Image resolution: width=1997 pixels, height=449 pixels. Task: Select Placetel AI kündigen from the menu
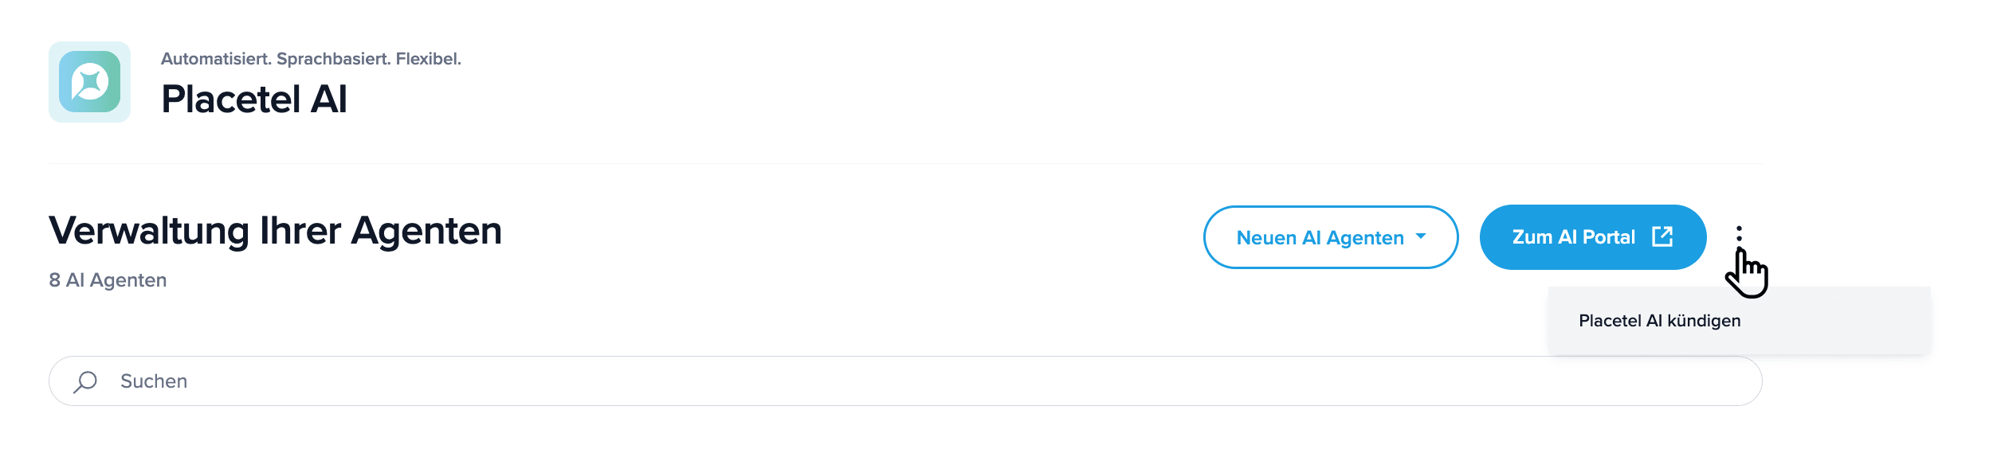pos(1659,321)
